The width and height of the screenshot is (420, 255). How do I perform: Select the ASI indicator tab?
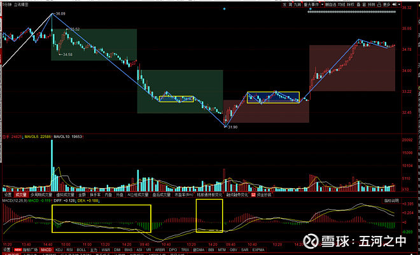pos(139,250)
